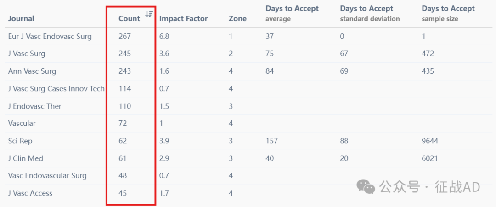Open Vasc Endovascular Surg journal entry
The height and width of the screenshot is (207, 496).
coord(47,175)
